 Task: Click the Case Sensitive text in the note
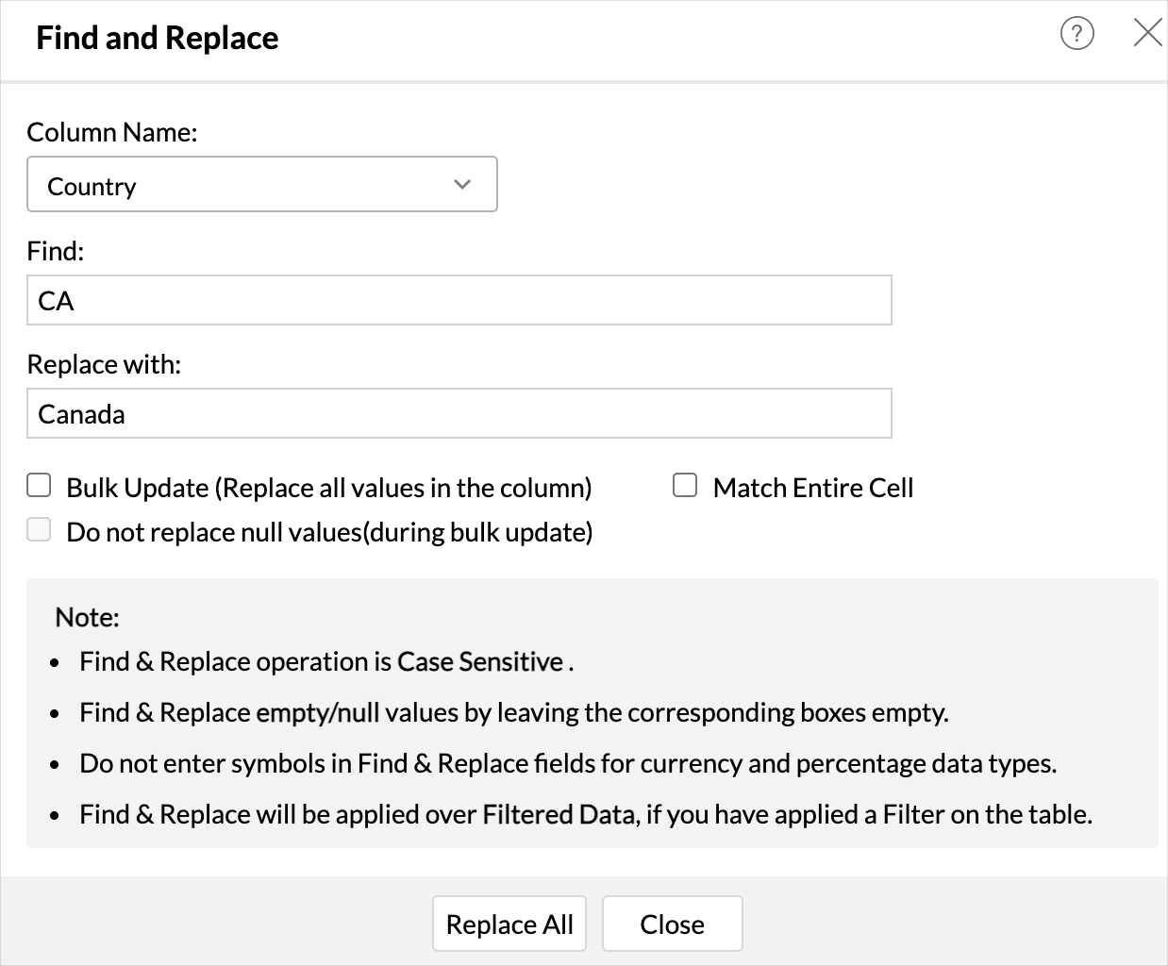[480, 662]
